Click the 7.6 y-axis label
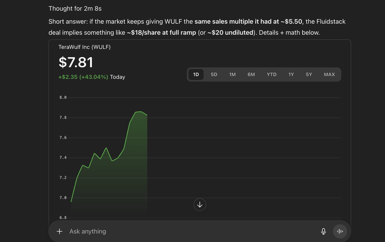 [x=63, y=138]
